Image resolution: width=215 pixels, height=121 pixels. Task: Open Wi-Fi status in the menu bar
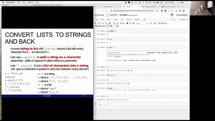point(146,2)
